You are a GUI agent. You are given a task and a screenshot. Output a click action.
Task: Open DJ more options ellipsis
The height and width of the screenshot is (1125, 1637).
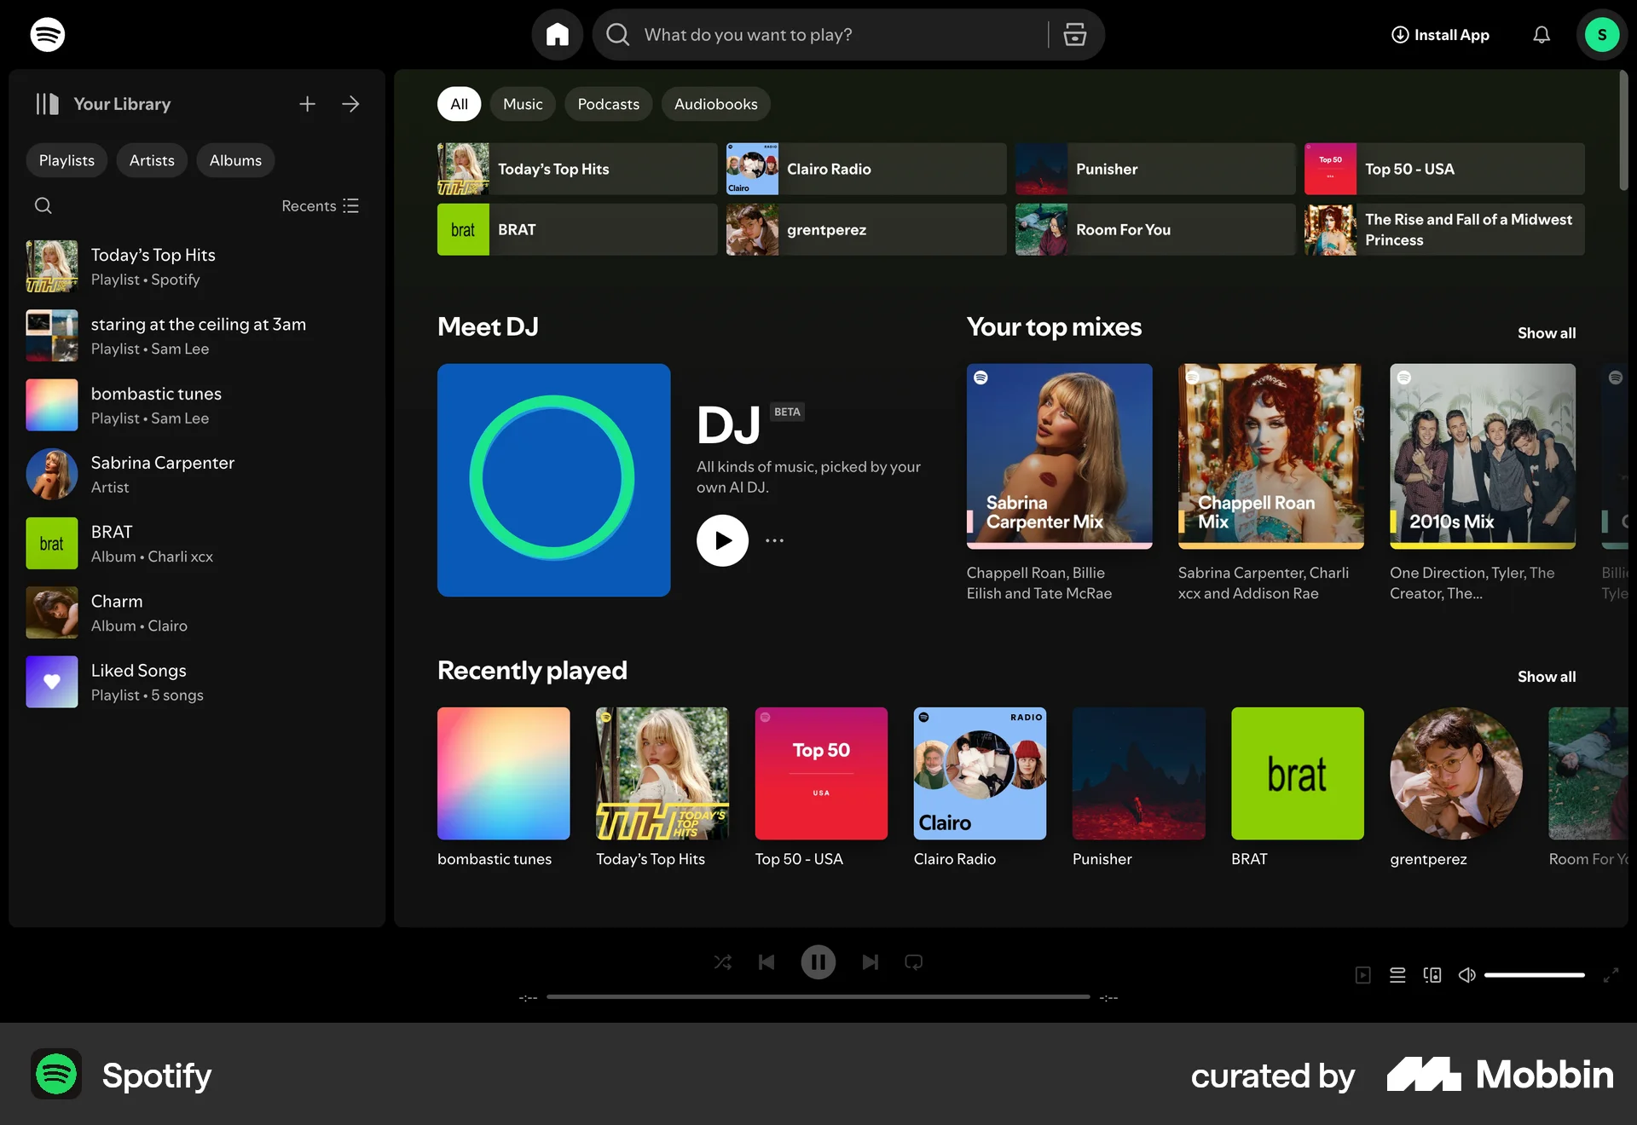(x=774, y=540)
